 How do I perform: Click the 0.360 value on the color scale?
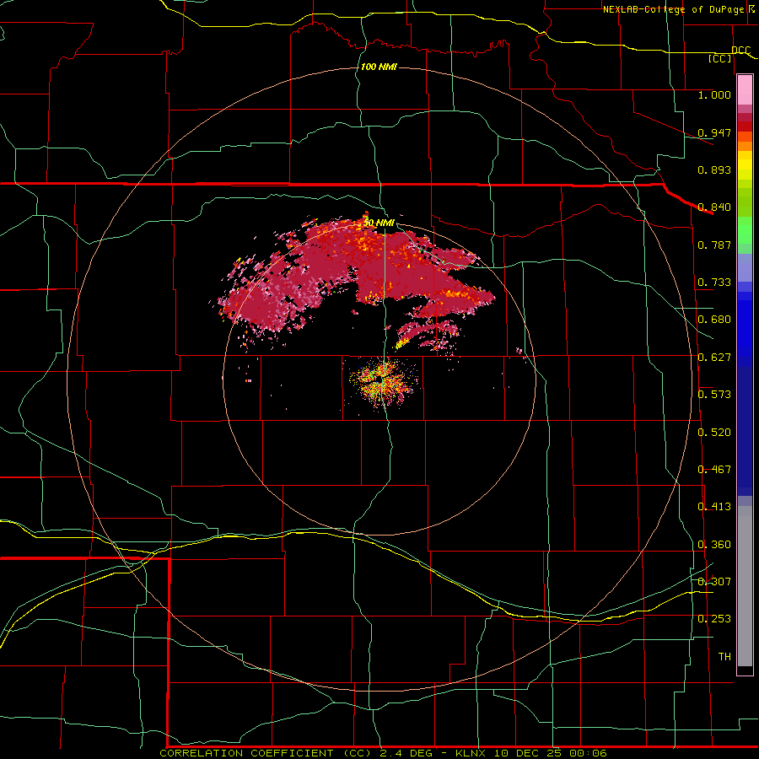pos(714,545)
